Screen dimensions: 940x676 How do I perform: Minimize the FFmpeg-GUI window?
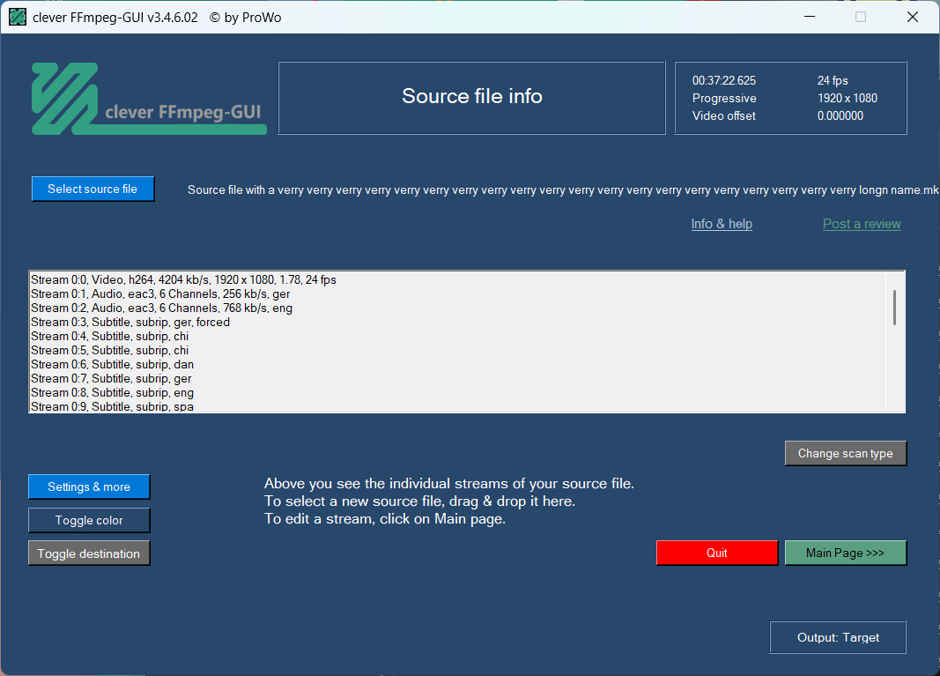[x=810, y=17]
